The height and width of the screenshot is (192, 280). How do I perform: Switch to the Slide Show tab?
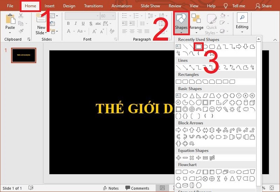150,6
